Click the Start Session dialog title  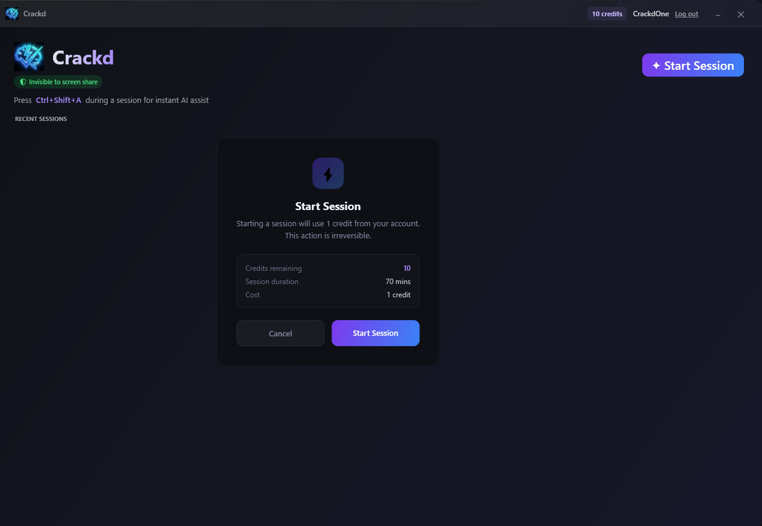328,206
